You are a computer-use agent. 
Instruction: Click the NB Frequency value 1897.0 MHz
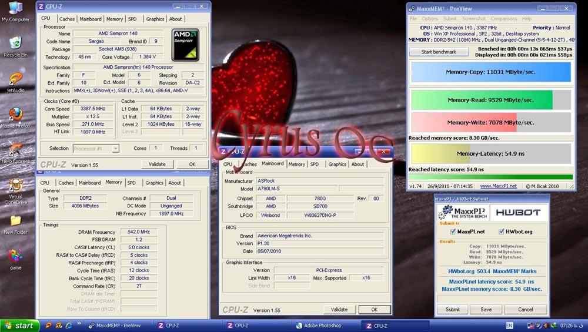click(171, 213)
